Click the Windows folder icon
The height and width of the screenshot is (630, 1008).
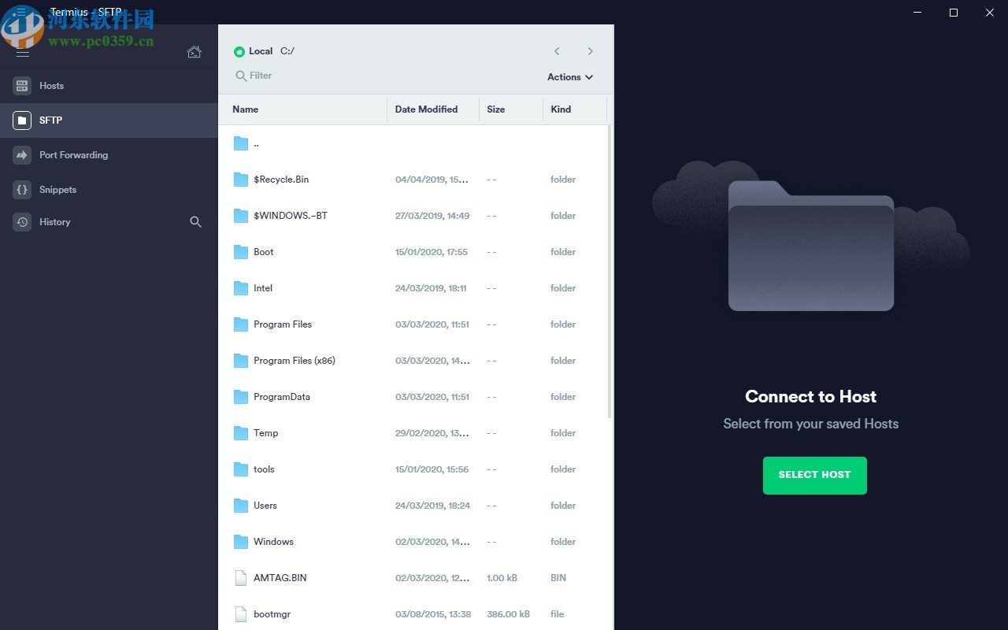(x=241, y=542)
